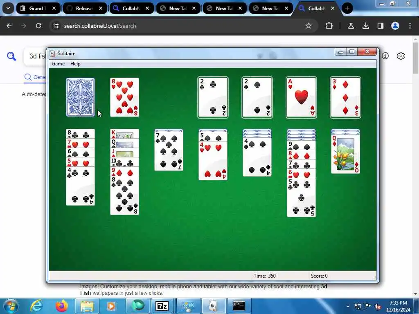The width and height of the screenshot is (419, 314).
Task: Select the king heading the second column
Action: [x=124, y=134]
